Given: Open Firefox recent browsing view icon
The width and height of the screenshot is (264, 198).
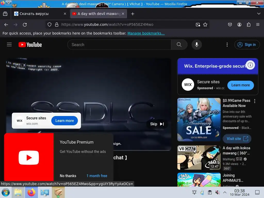Looking at the screenshot, I should (x=5, y=14).
